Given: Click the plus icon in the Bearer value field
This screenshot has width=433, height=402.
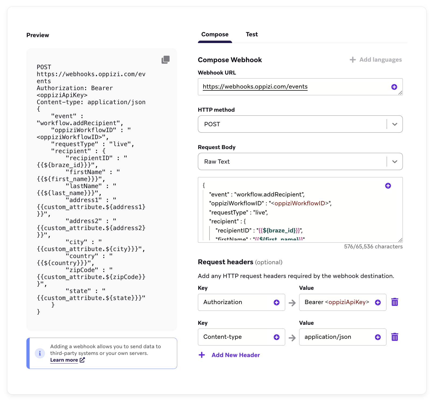Looking at the screenshot, I should point(378,302).
